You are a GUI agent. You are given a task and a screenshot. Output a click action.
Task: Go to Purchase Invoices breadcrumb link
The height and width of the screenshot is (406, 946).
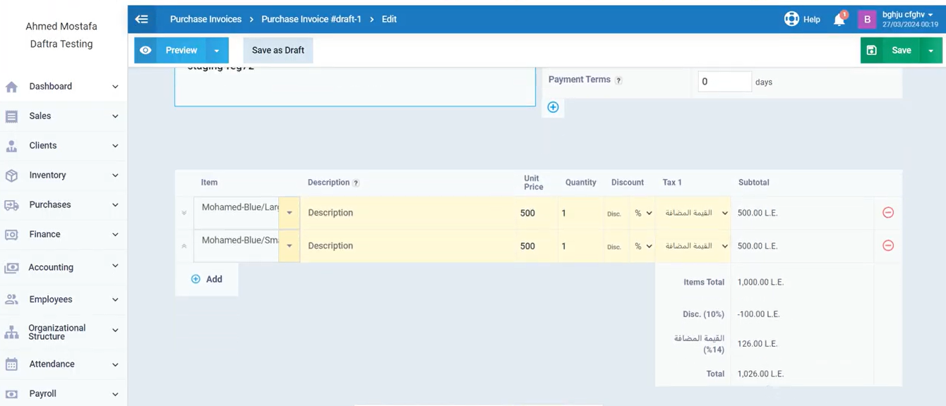tap(205, 19)
